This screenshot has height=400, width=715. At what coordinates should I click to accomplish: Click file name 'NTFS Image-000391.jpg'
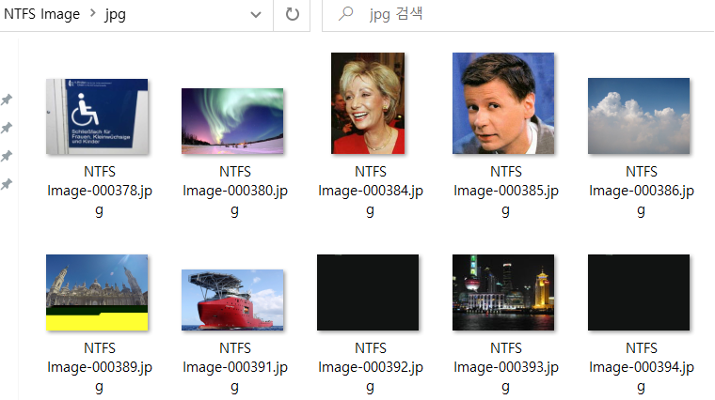(x=235, y=367)
